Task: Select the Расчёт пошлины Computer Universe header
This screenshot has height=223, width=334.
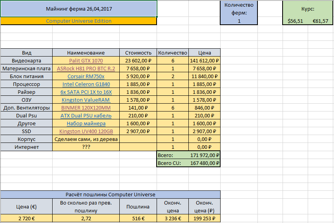Action: [x=110, y=195]
